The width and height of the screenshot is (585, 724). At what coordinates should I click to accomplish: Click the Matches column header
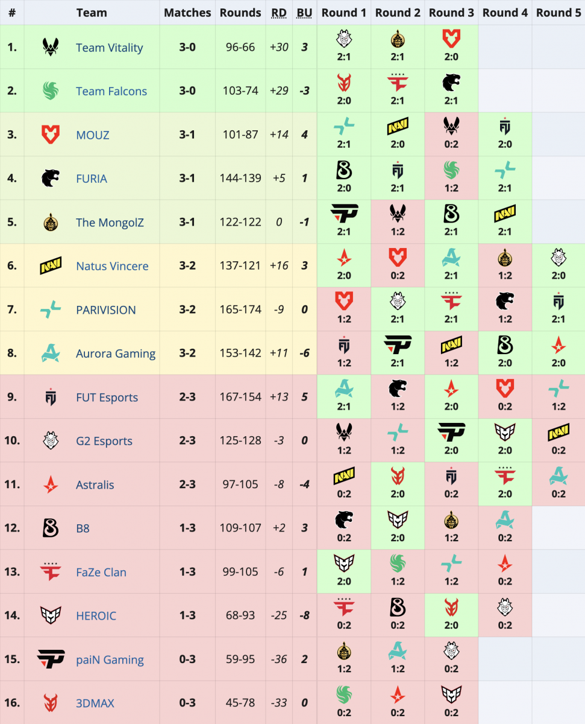tap(187, 13)
